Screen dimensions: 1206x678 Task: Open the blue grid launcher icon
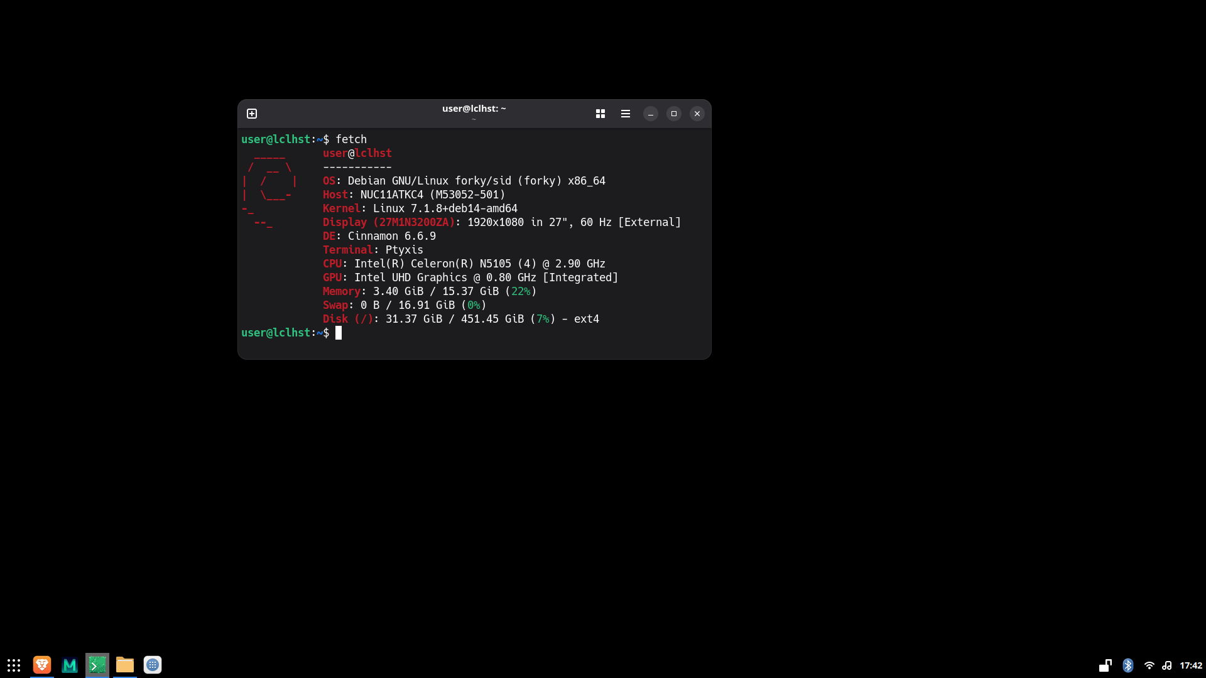tap(153, 665)
